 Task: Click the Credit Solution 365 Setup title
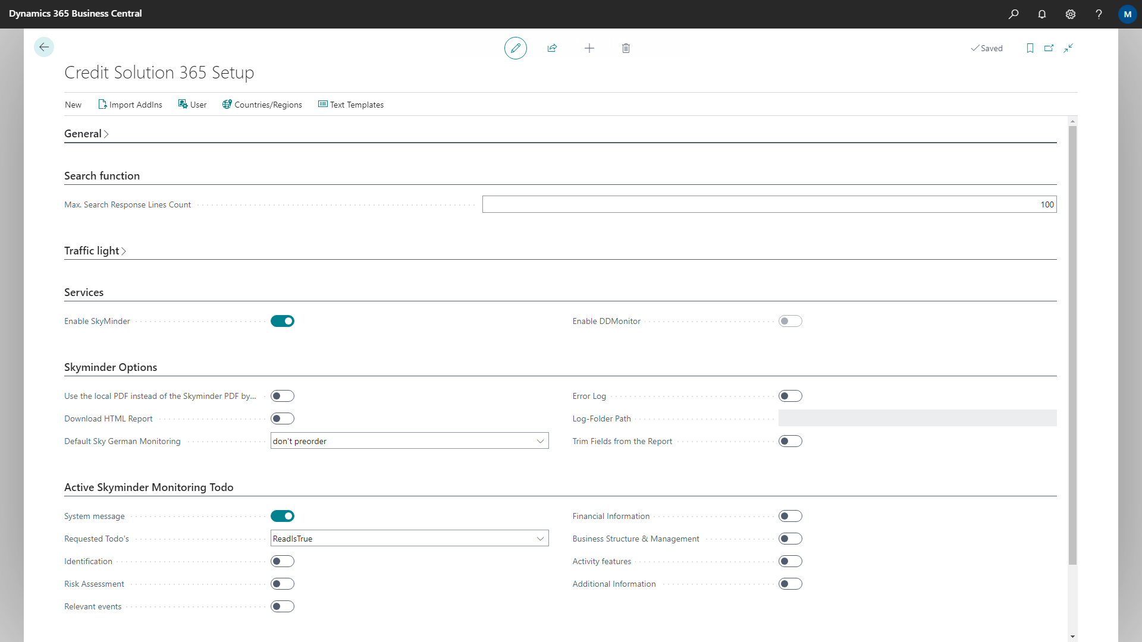(x=159, y=73)
